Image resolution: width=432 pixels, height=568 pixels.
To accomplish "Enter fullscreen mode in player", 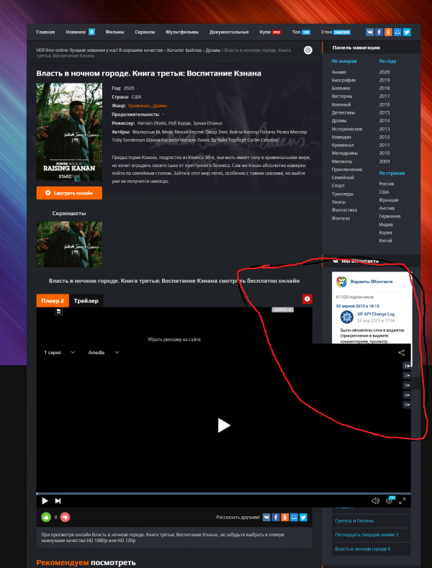I will click(402, 500).
